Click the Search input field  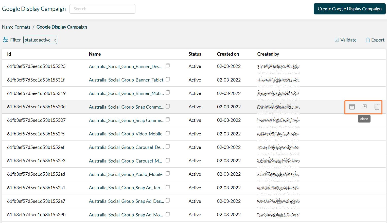pyautogui.click(x=102, y=9)
